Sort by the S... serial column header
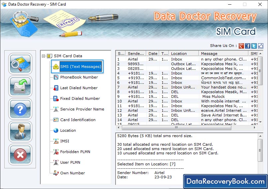 (121, 54)
